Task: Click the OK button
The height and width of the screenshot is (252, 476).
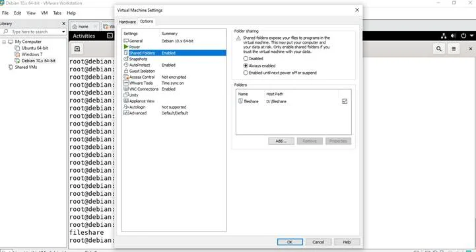Action: pyautogui.click(x=290, y=242)
